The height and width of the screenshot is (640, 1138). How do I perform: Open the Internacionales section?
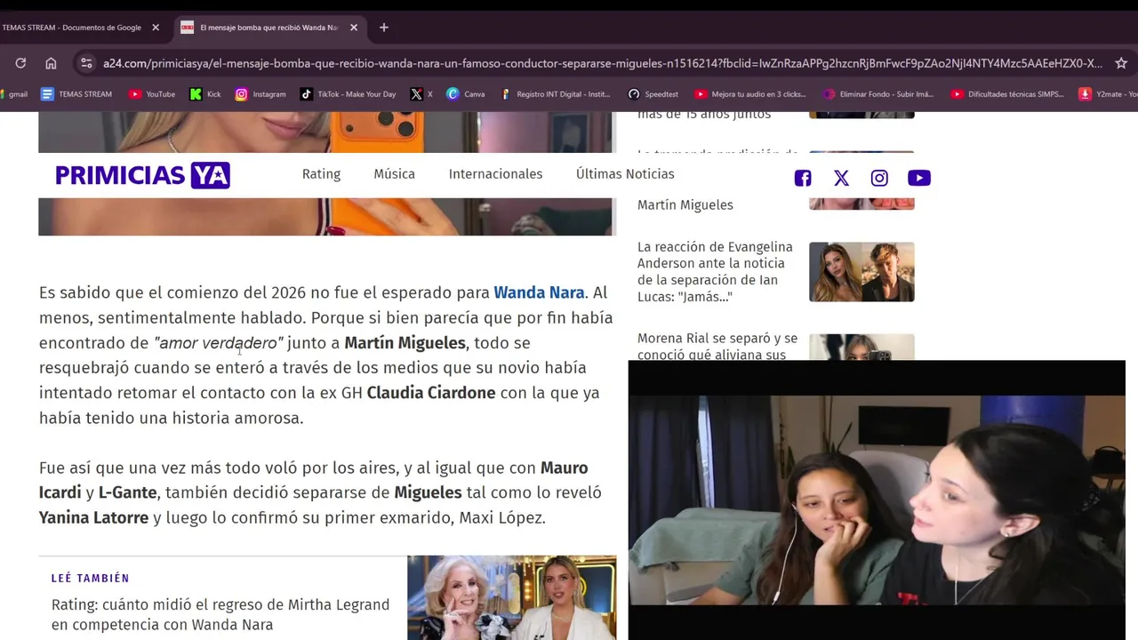495,174
